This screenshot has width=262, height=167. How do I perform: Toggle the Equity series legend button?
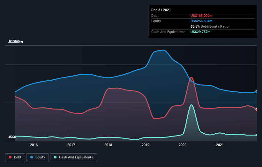tap(38, 157)
